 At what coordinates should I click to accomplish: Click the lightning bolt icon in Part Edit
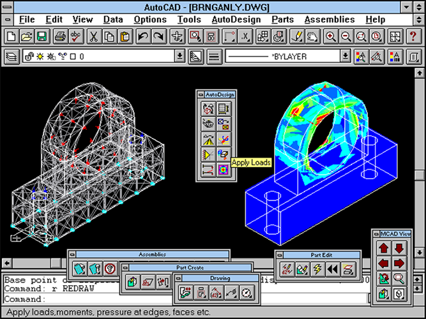coord(317,269)
